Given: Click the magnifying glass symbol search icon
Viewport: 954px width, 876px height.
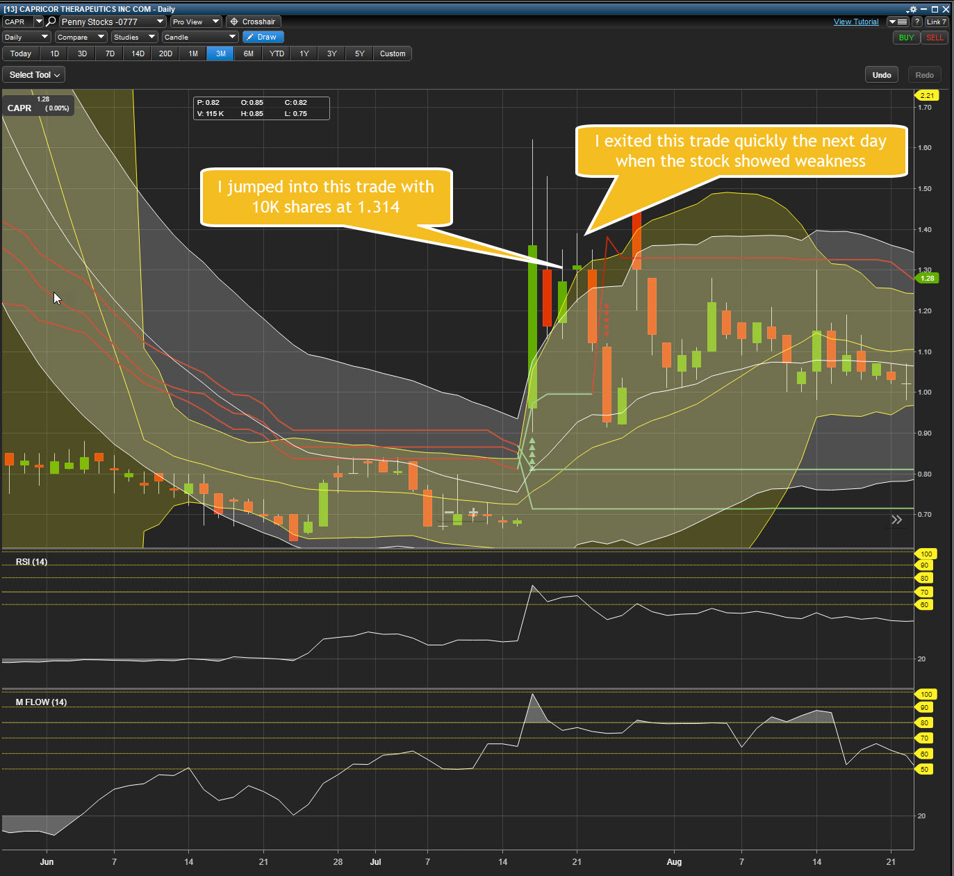Looking at the screenshot, I should coord(51,22).
